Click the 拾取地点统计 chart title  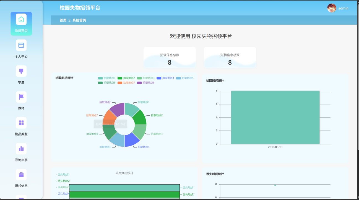tap(64, 78)
